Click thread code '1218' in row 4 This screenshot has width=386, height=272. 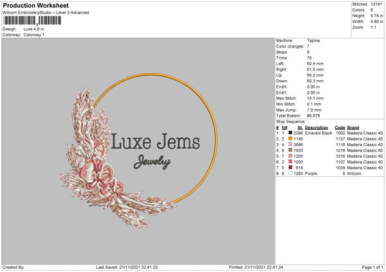(x=340, y=151)
